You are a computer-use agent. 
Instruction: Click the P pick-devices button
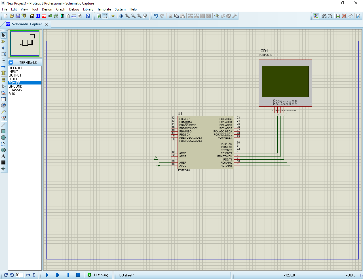click(x=11, y=62)
